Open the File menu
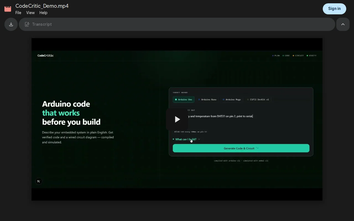The image size is (354, 221). point(18,13)
